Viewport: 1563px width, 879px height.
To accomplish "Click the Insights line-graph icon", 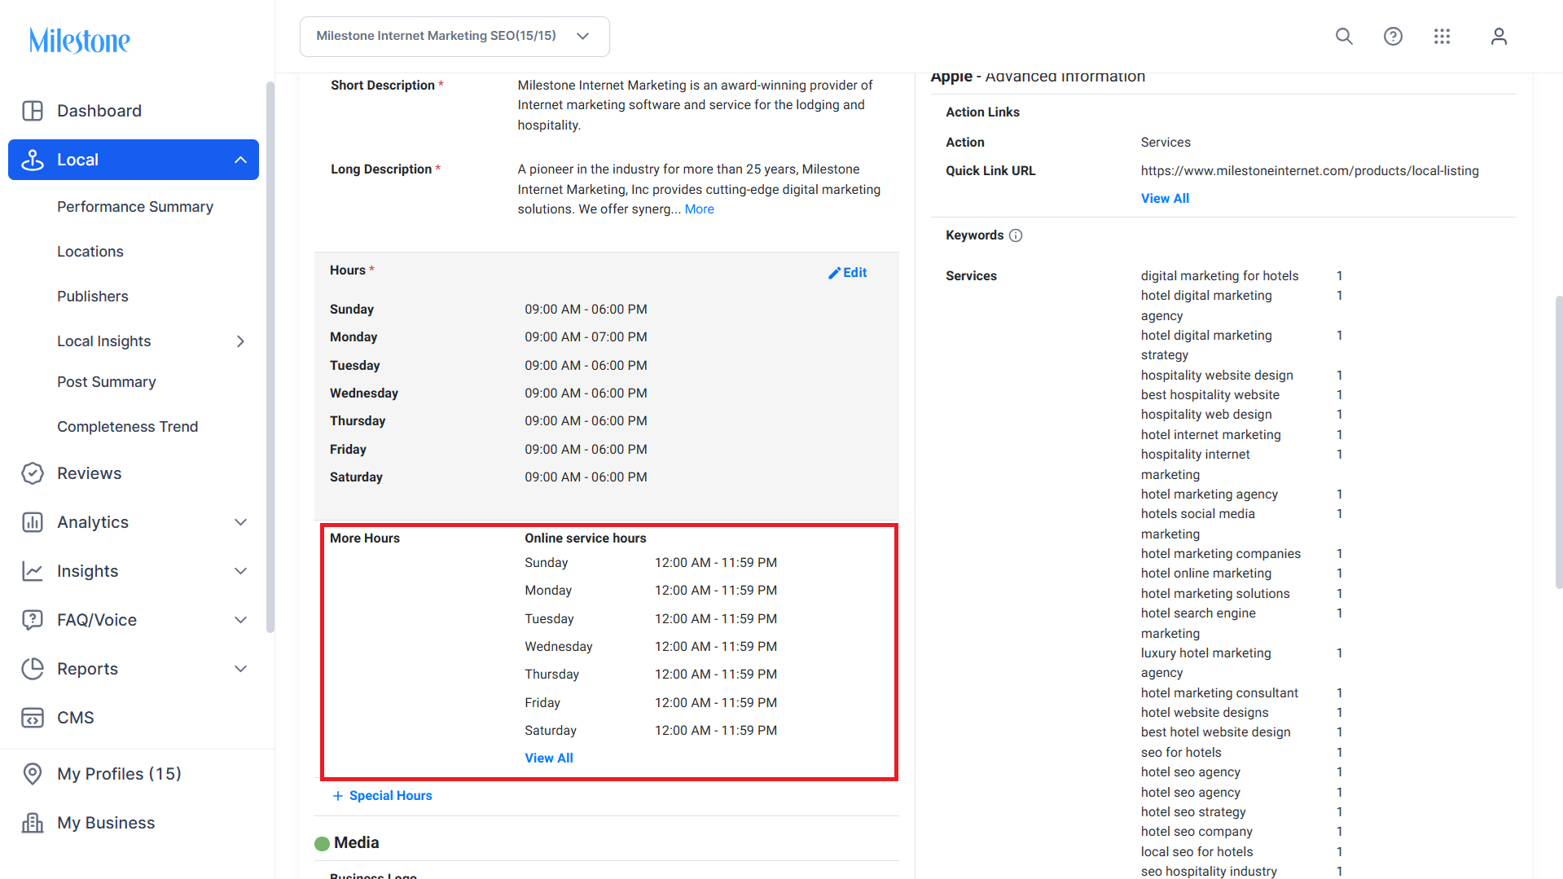I will (33, 571).
